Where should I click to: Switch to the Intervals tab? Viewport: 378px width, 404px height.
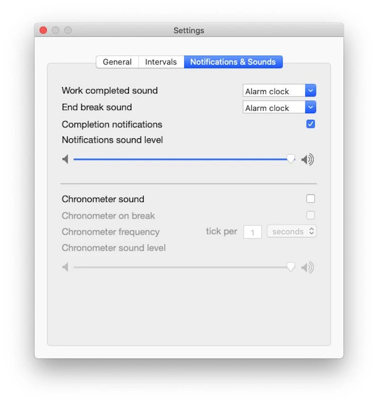[x=161, y=62]
